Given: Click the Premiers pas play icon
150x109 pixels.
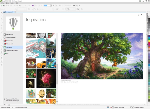Looking at the screenshot, I should 5,34.
